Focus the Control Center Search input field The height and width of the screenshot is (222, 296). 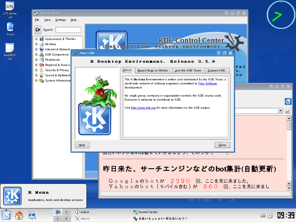pos(68,30)
